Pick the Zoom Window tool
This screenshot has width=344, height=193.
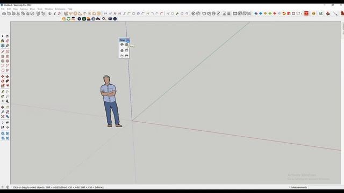[x=7, y=112]
